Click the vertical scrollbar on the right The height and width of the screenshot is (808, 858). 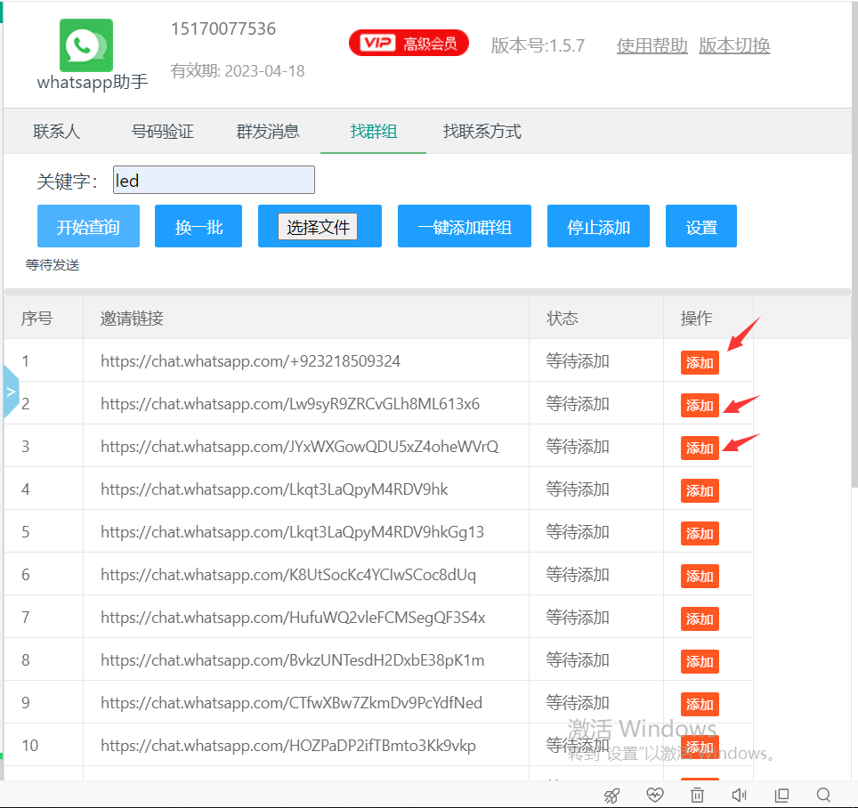[x=854, y=267]
